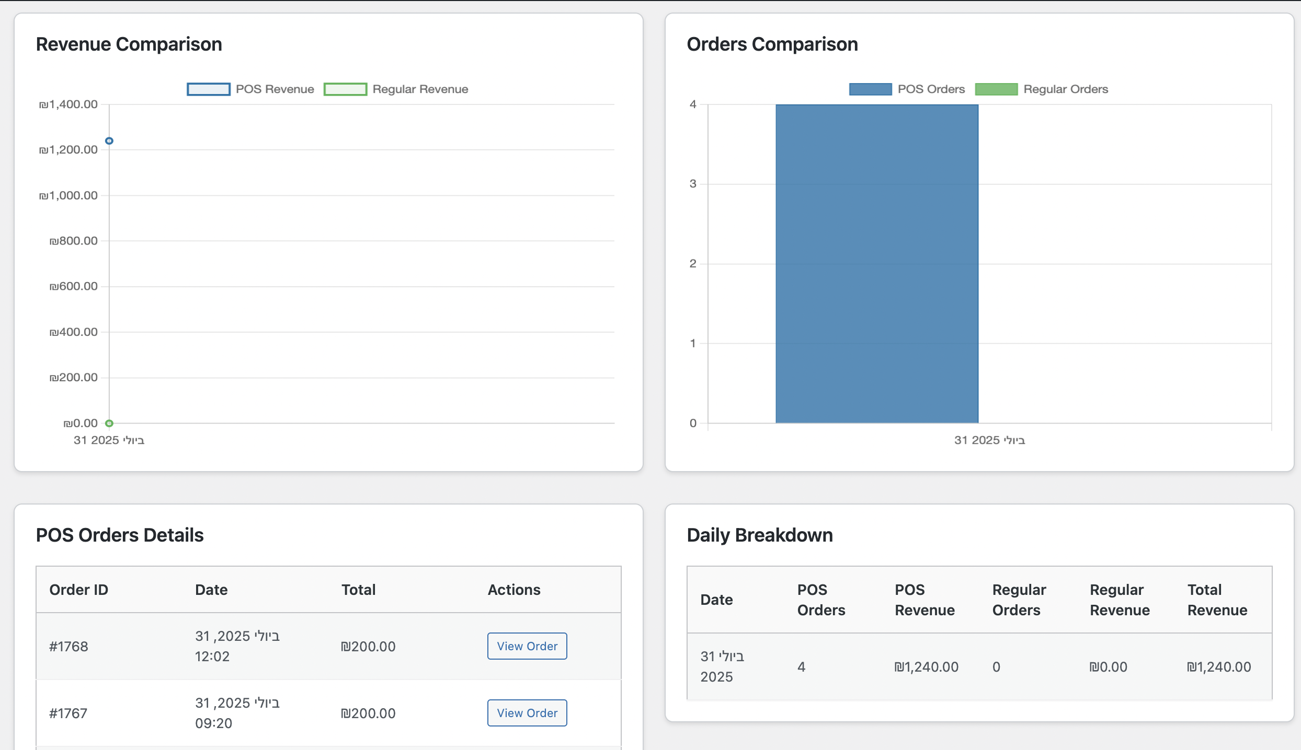
Task: Click the Total Revenue column header
Action: pyautogui.click(x=1217, y=600)
